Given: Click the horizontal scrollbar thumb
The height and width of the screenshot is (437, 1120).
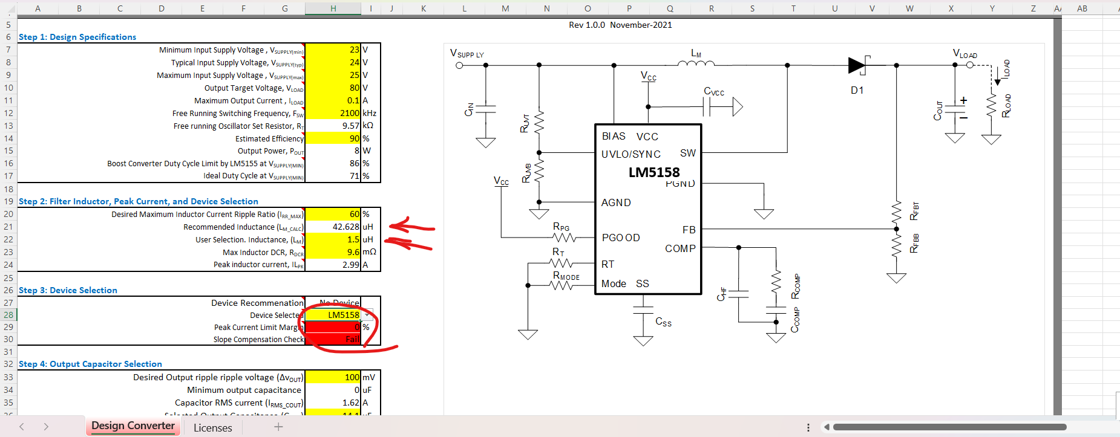Looking at the screenshot, I should tap(949, 427).
